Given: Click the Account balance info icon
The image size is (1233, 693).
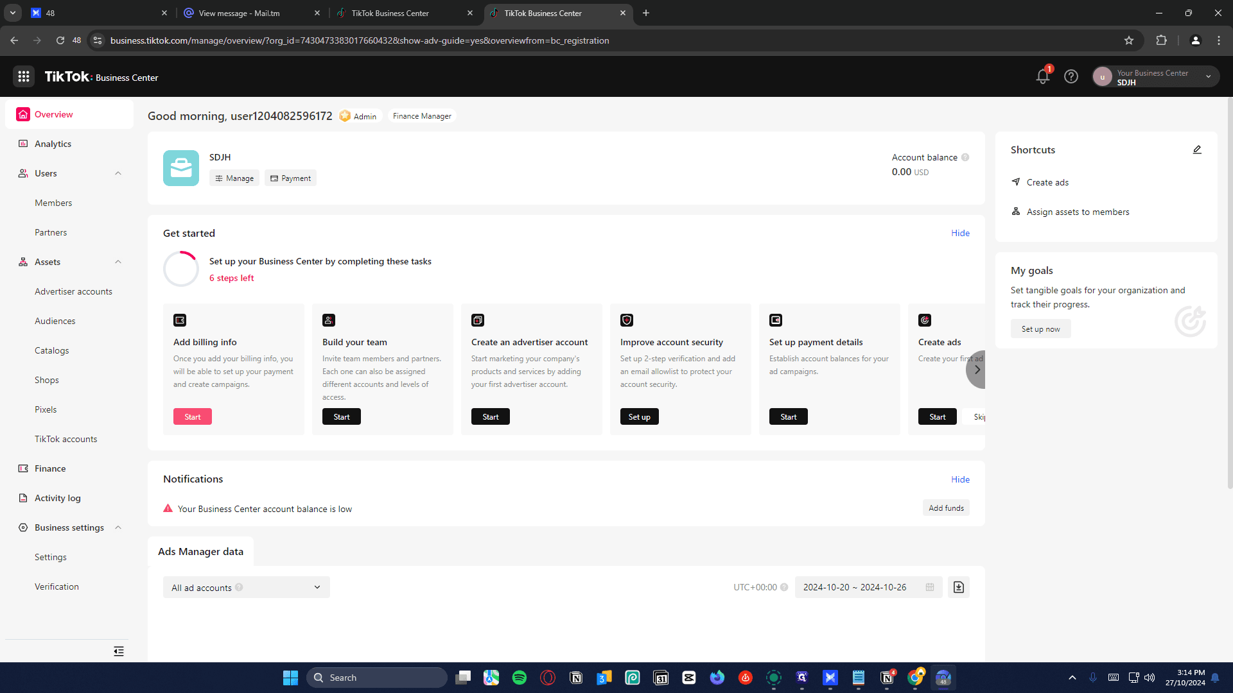Looking at the screenshot, I should point(965,157).
